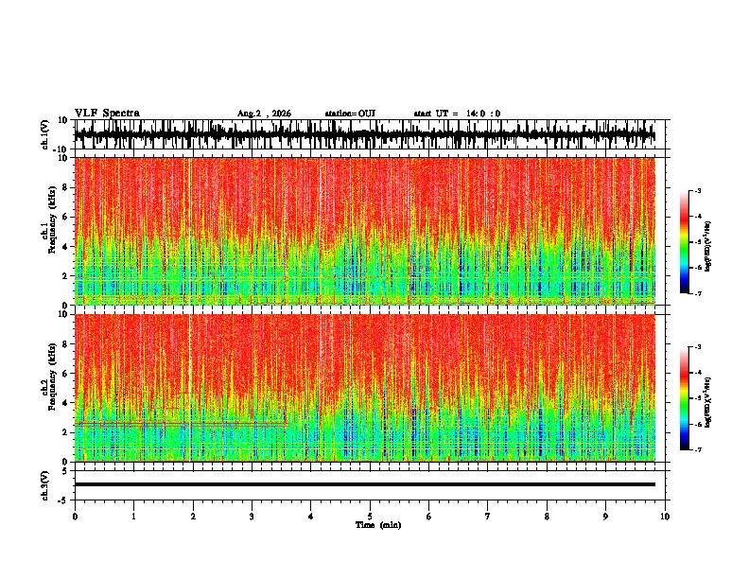749x579 pixels.
Task: Select the 'station=OUJ' header text
Action: [x=350, y=114]
